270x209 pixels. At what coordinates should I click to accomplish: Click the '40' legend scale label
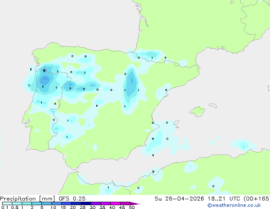tap(112, 207)
